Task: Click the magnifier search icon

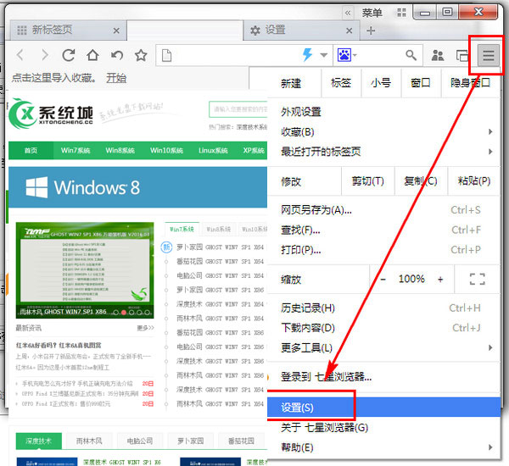Action: coord(411,55)
